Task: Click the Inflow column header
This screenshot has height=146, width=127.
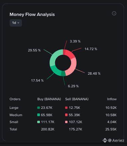Action: [112, 99]
